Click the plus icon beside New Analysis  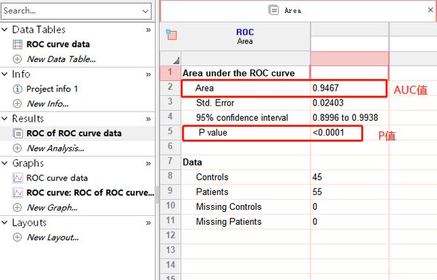tap(17, 149)
